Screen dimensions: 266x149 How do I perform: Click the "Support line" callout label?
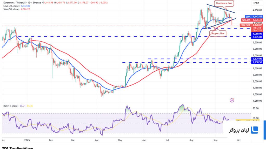tap(218, 33)
